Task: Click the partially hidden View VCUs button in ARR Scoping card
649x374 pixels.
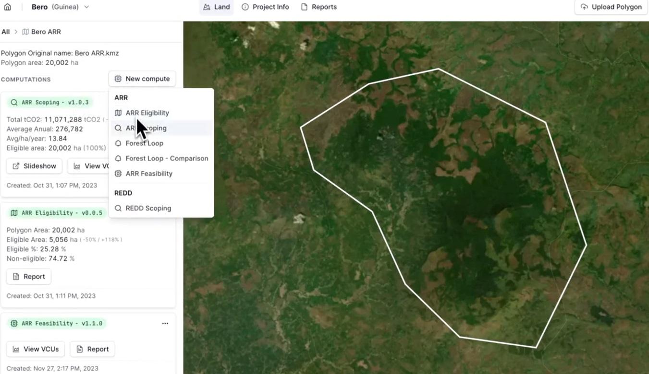Action: 88,166
